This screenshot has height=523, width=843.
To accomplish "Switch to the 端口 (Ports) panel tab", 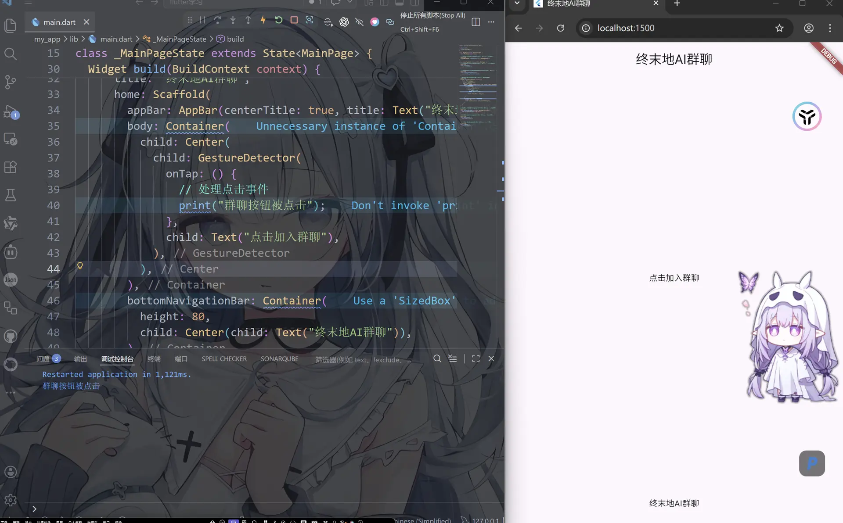I will pos(181,359).
